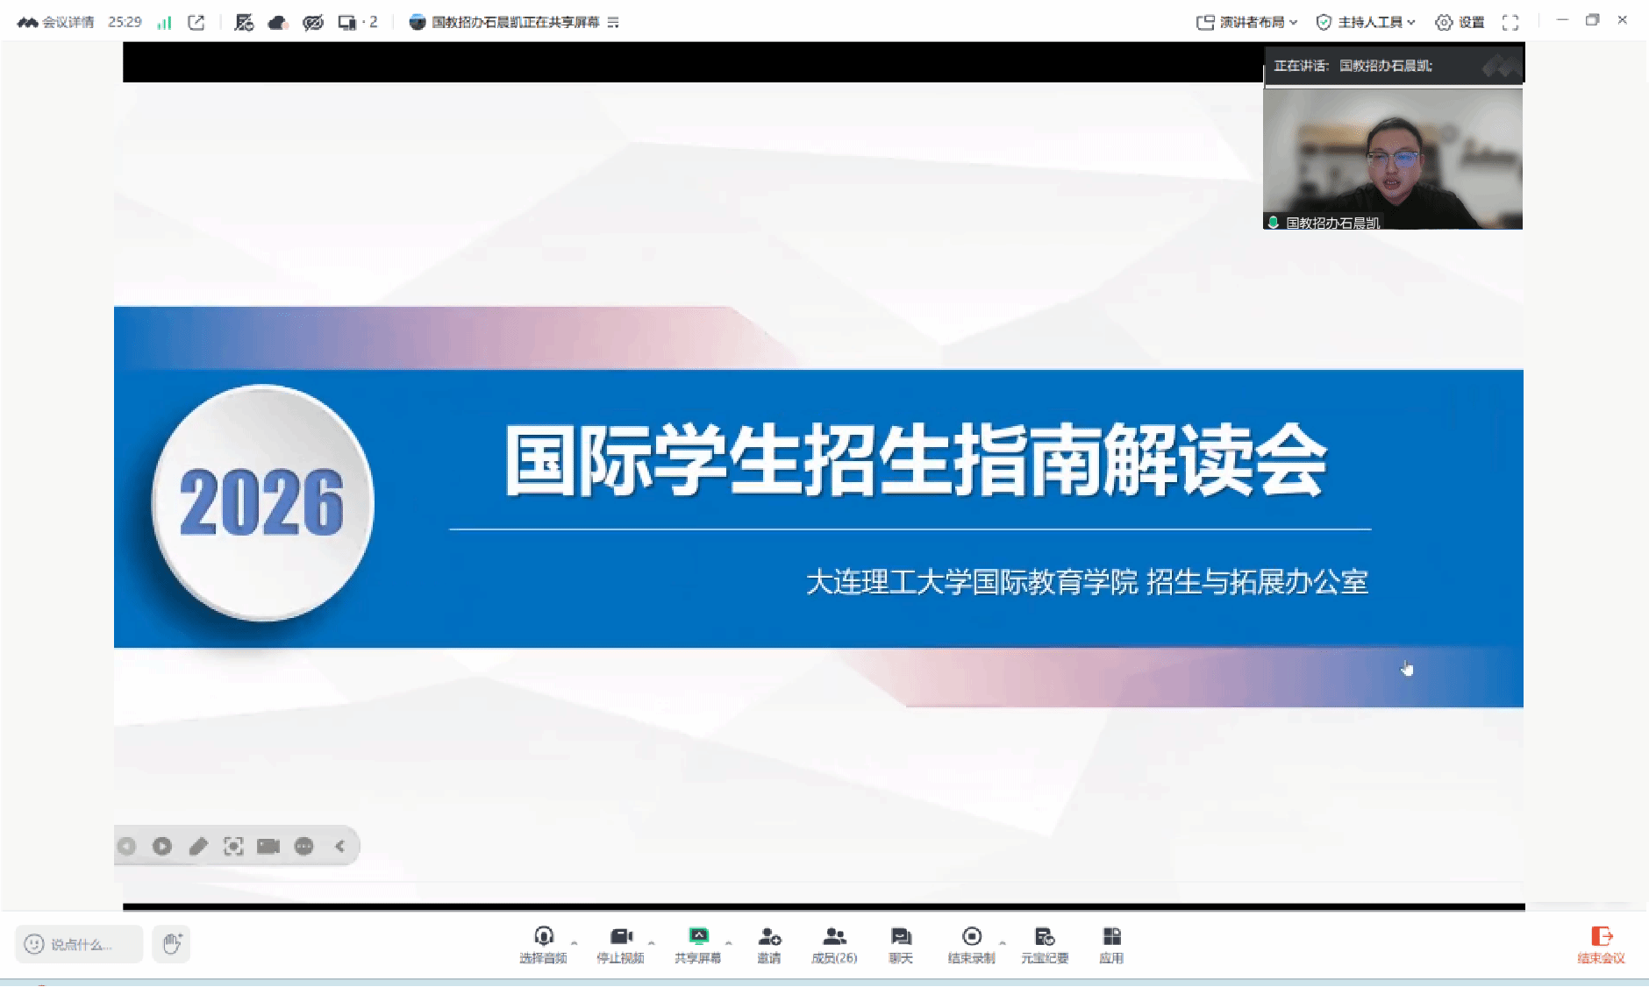Open 元宝纪要 meeting notes

(1045, 946)
